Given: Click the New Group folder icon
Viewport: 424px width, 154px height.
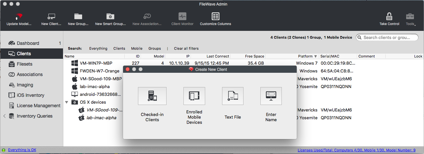Looking at the screenshot, I should click(78, 16).
